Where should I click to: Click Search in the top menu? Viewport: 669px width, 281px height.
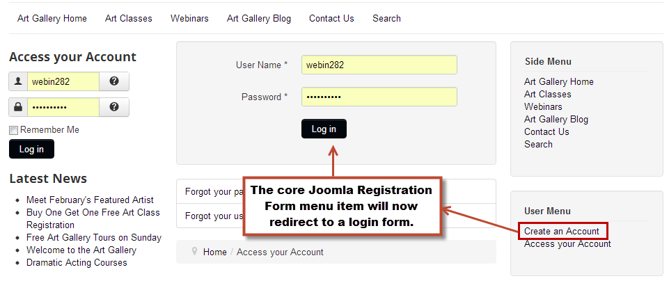(386, 18)
